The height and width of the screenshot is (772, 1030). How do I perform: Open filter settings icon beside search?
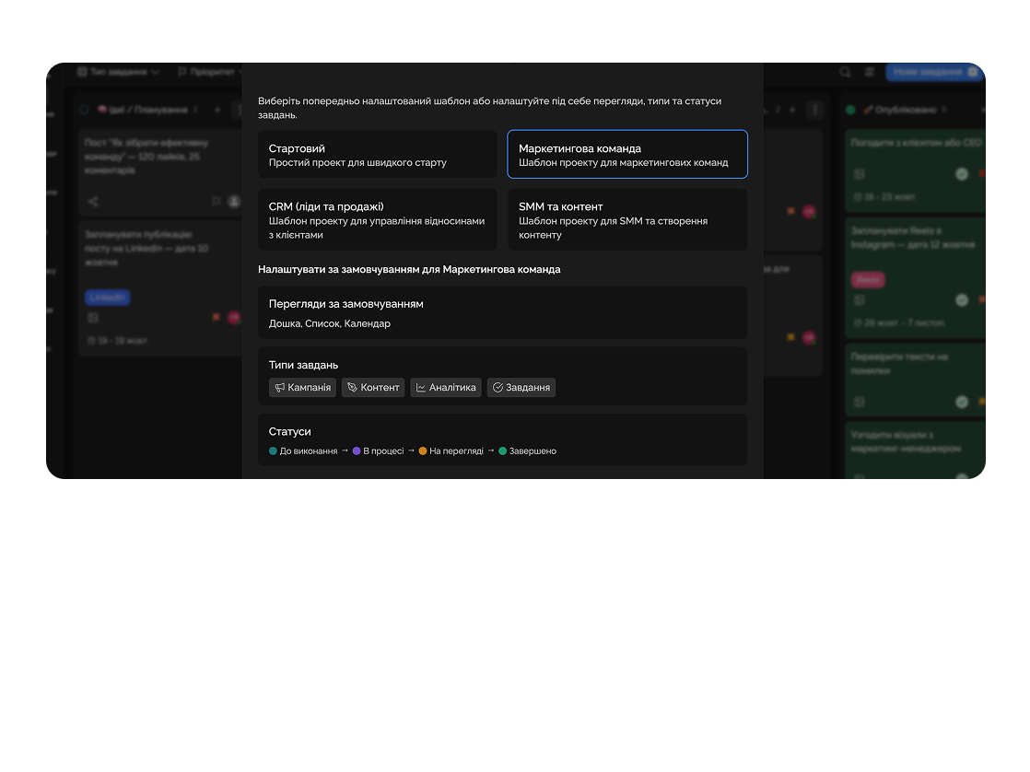[x=869, y=72]
